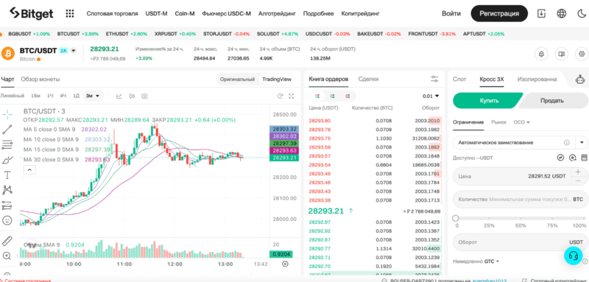Viewport: 589px width, 282px height.
Task: Open the app download icon in header
Action: [x=541, y=13]
